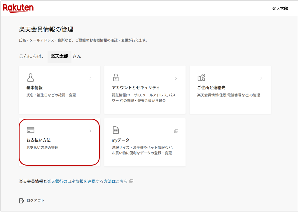Click the 楽天会員情報の管理 page heading

[46, 29]
